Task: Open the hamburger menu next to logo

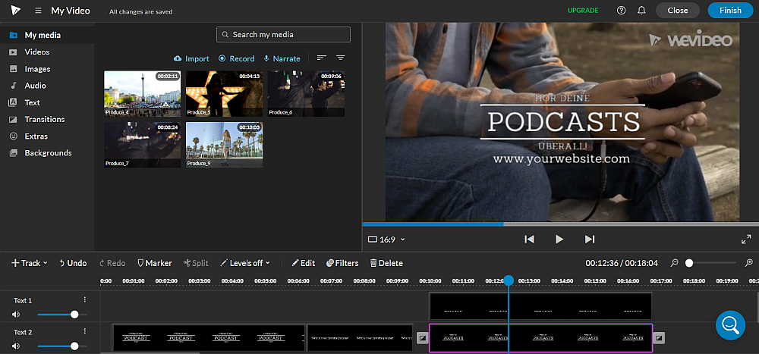Action: click(38, 11)
